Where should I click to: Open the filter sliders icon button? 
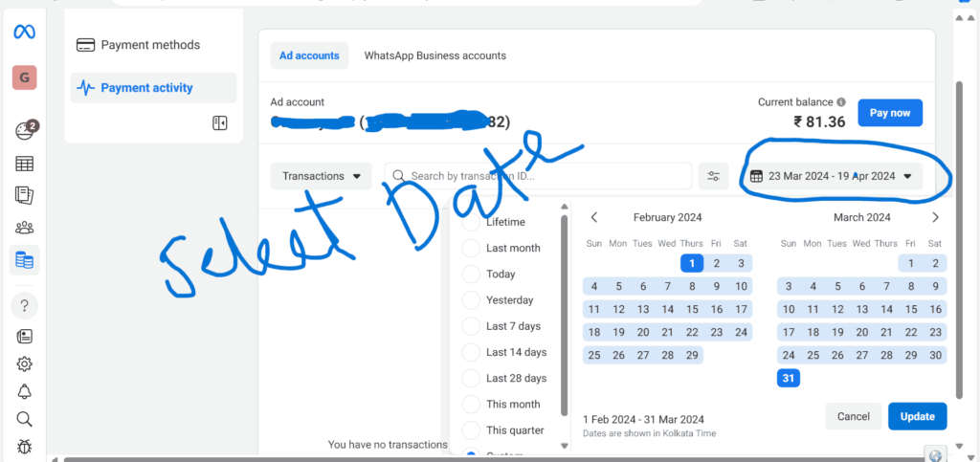[x=713, y=176]
